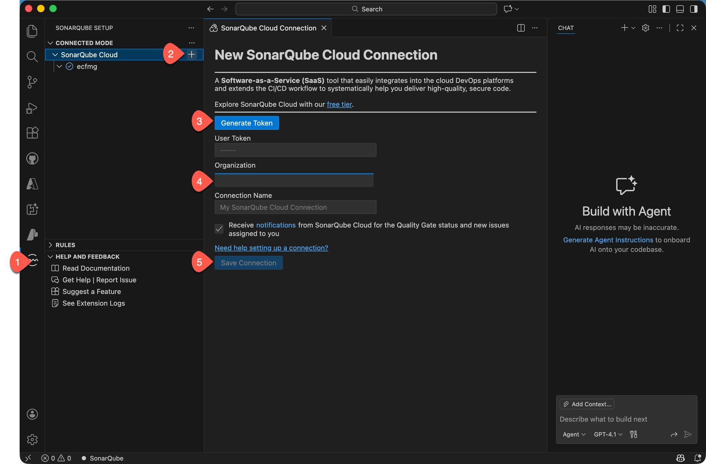The width and height of the screenshot is (706, 464).
Task: Customize layout from title bar
Action: coord(652,9)
